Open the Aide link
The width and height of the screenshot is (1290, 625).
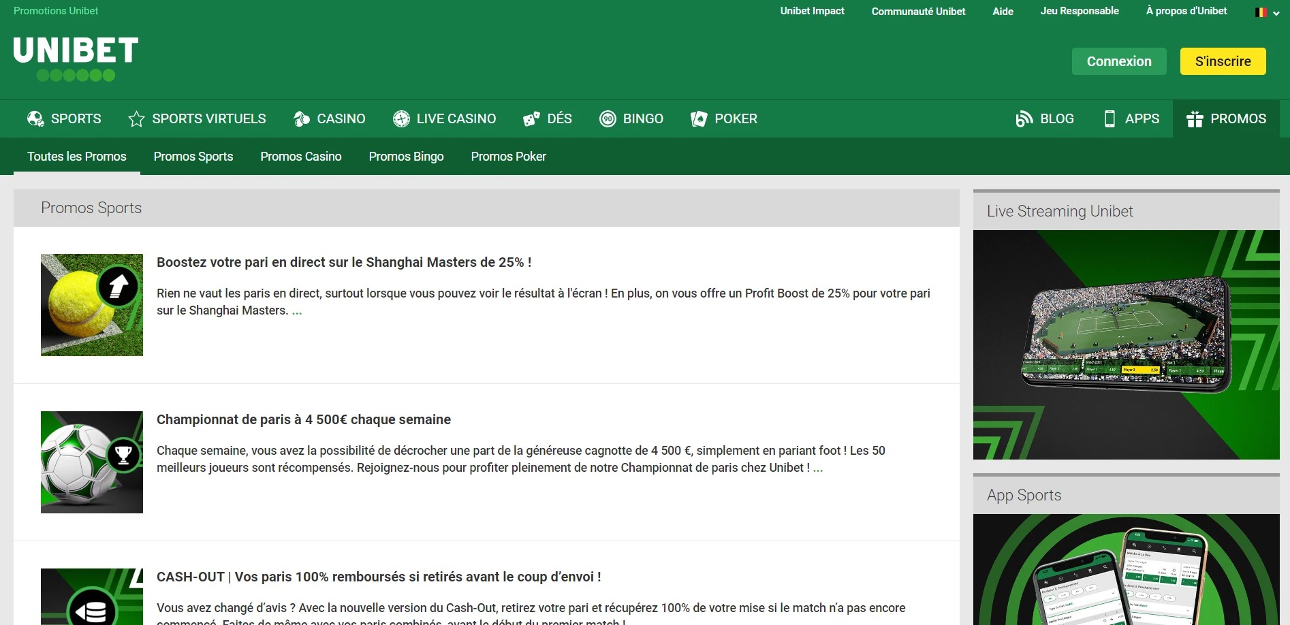pos(1003,12)
